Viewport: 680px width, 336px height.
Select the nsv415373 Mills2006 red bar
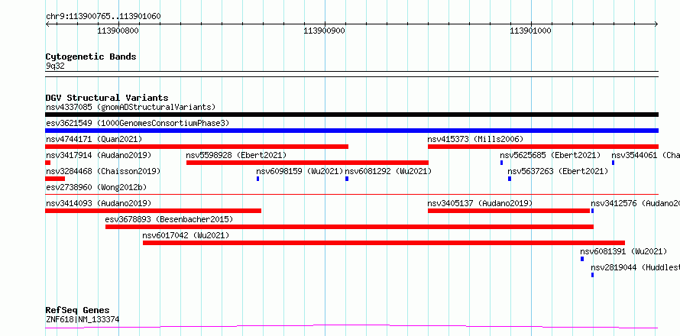pos(543,147)
